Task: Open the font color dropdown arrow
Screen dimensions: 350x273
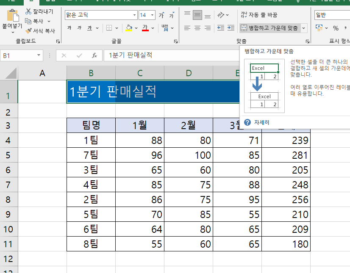Action: (x=153, y=28)
